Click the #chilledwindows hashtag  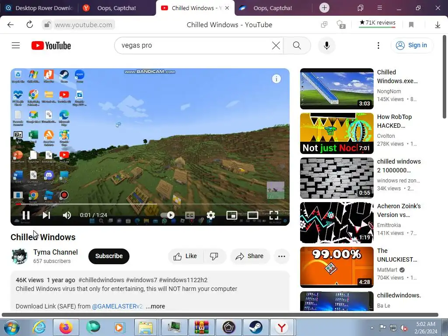101,280
